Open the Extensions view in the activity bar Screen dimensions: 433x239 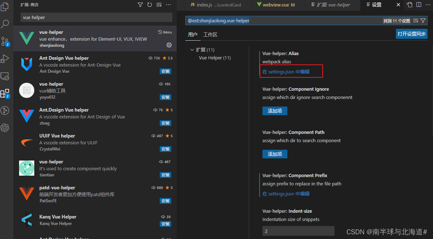point(5,93)
